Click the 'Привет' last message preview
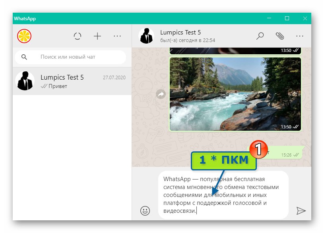The width and height of the screenshot is (324, 233). pos(58,86)
